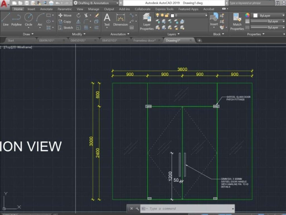
Task: Expand the Annotation panel
Action: (120, 34)
